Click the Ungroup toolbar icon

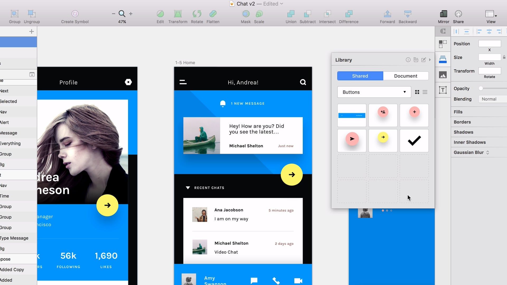32,14
